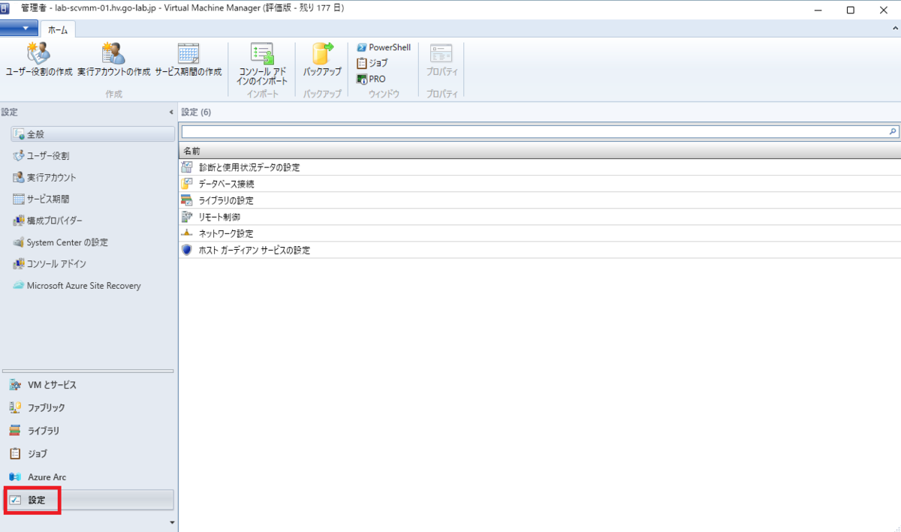This screenshot has width=901, height=532.
Task: Click the icon of ライブラリの設定 row
Action: click(x=187, y=200)
